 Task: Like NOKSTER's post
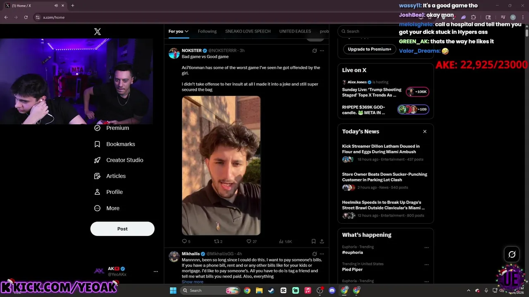[x=251, y=241]
